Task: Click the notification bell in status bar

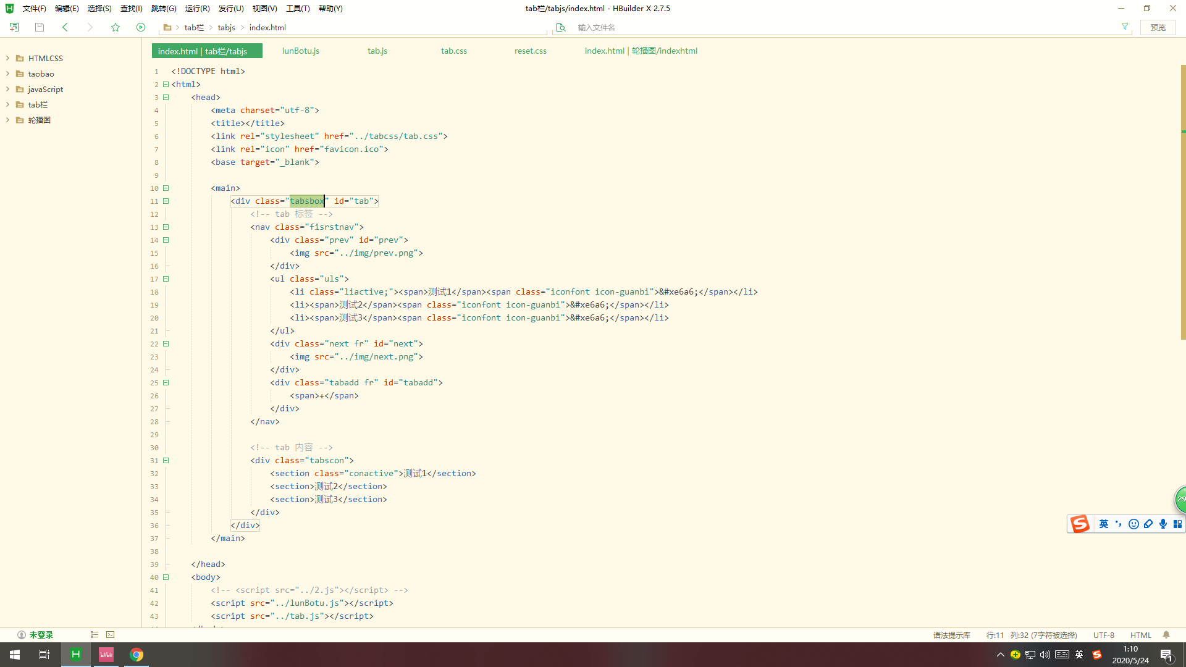Action: (x=1166, y=635)
